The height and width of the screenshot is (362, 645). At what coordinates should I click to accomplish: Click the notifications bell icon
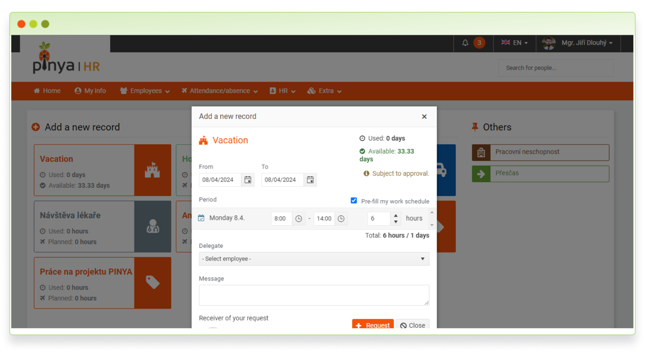point(465,43)
